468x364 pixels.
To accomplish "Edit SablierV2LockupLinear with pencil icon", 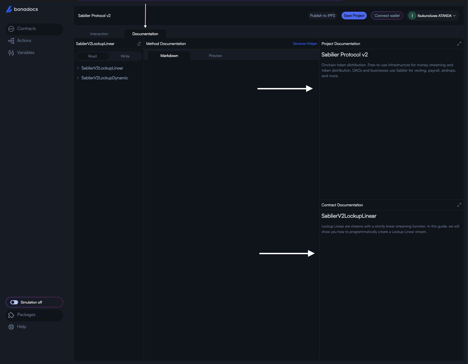I will coord(139,44).
